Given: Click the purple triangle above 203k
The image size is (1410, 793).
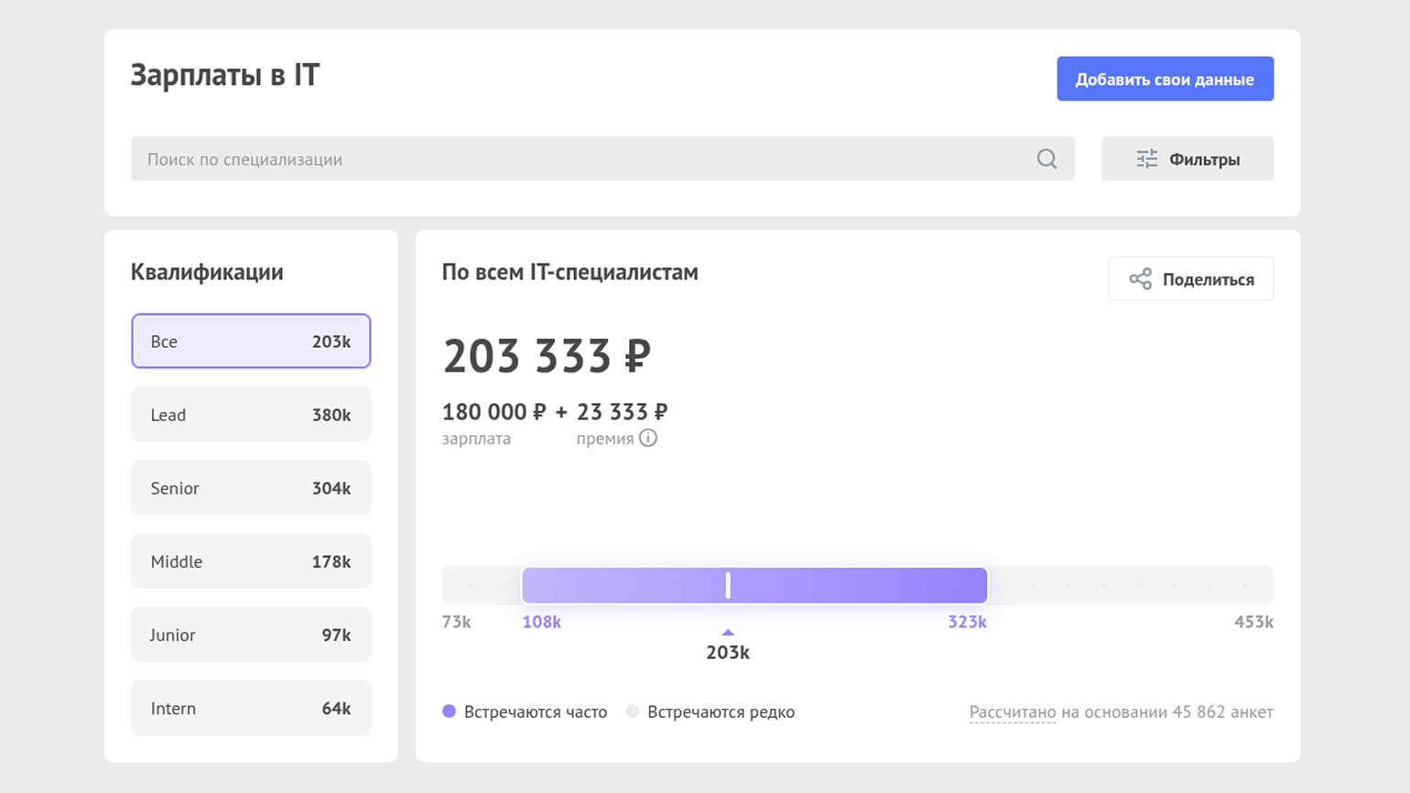Looking at the screenshot, I should point(728,632).
